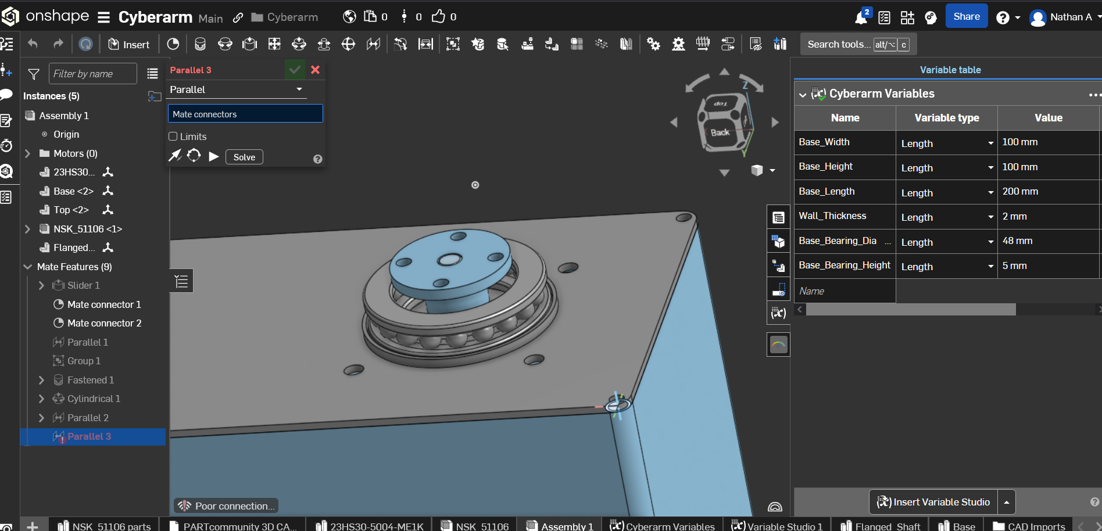
Task: Cancel Parallel 3 dialog with red X
Action: 316,70
